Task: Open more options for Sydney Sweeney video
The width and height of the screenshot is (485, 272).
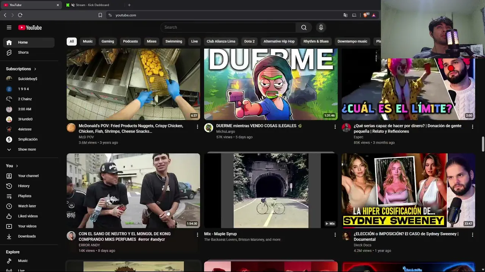Action: click(472, 235)
